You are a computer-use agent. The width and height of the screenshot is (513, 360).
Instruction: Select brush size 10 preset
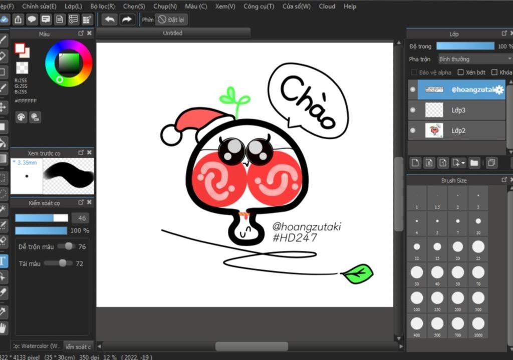(478, 224)
